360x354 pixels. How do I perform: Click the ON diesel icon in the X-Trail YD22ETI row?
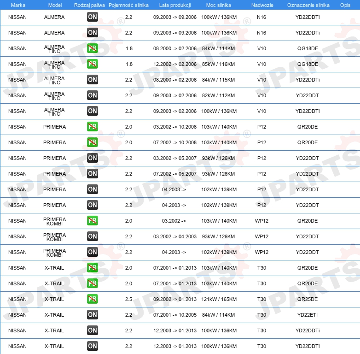click(92, 314)
